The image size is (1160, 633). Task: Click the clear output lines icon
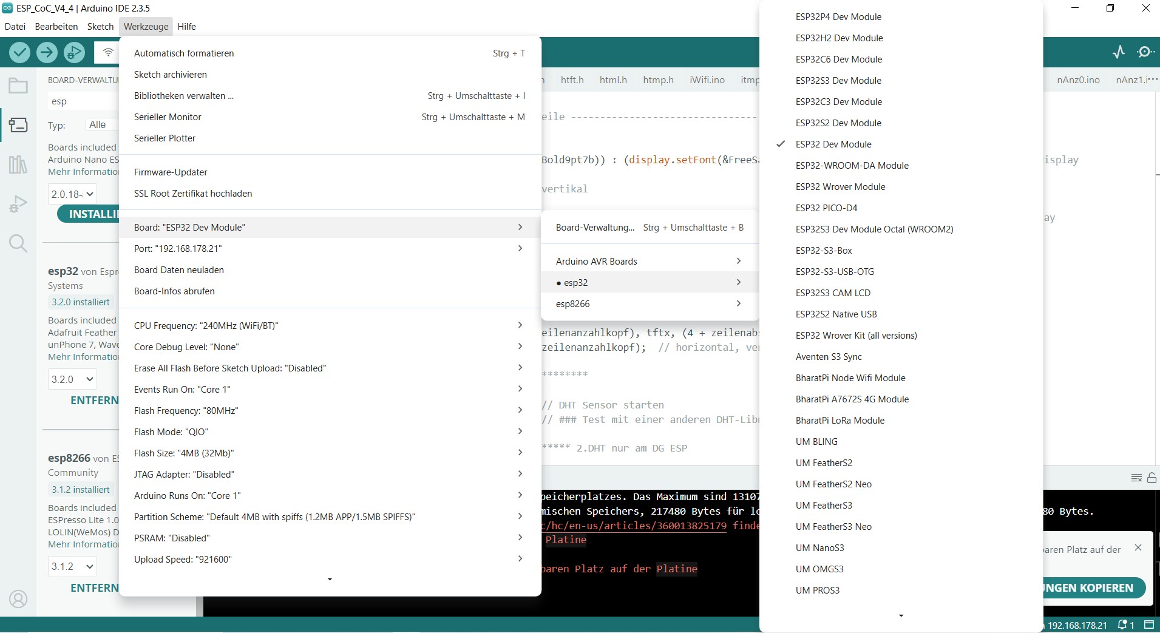[1136, 478]
